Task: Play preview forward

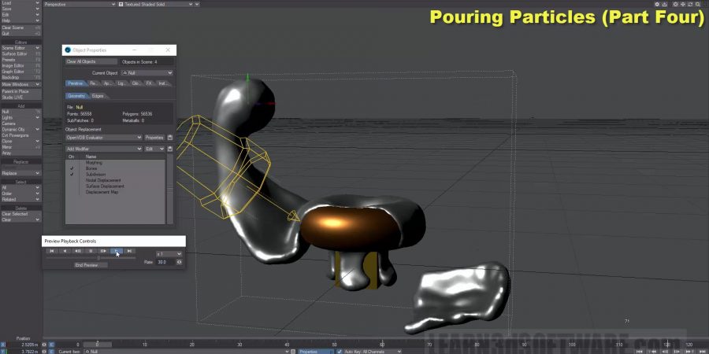Action: (117, 251)
